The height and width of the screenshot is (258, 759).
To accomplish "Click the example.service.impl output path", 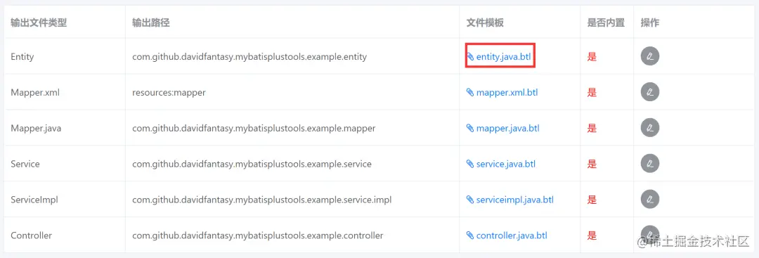I will pyautogui.click(x=262, y=200).
